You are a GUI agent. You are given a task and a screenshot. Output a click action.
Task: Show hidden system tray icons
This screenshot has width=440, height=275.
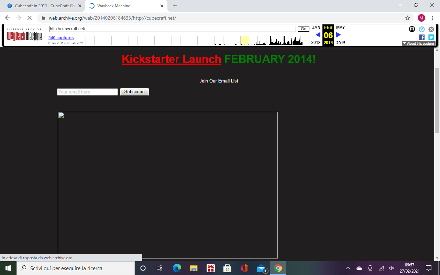click(x=348, y=268)
